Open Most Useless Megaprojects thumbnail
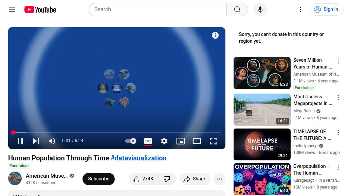The height and width of the screenshot is (196, 349). 262,110
